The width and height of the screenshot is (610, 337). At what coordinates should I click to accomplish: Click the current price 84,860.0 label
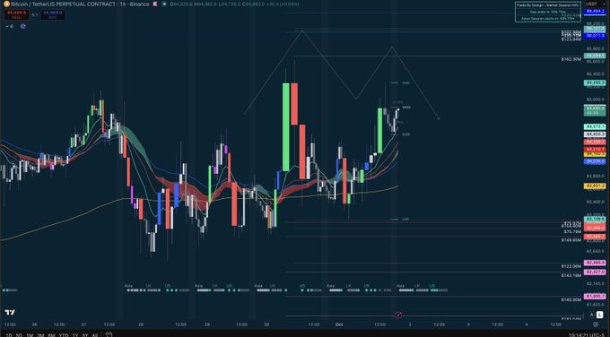[x=596, y=110]
